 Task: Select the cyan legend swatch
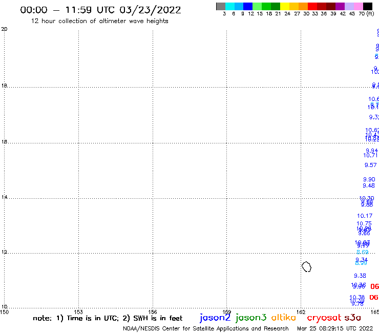[230, 6]
